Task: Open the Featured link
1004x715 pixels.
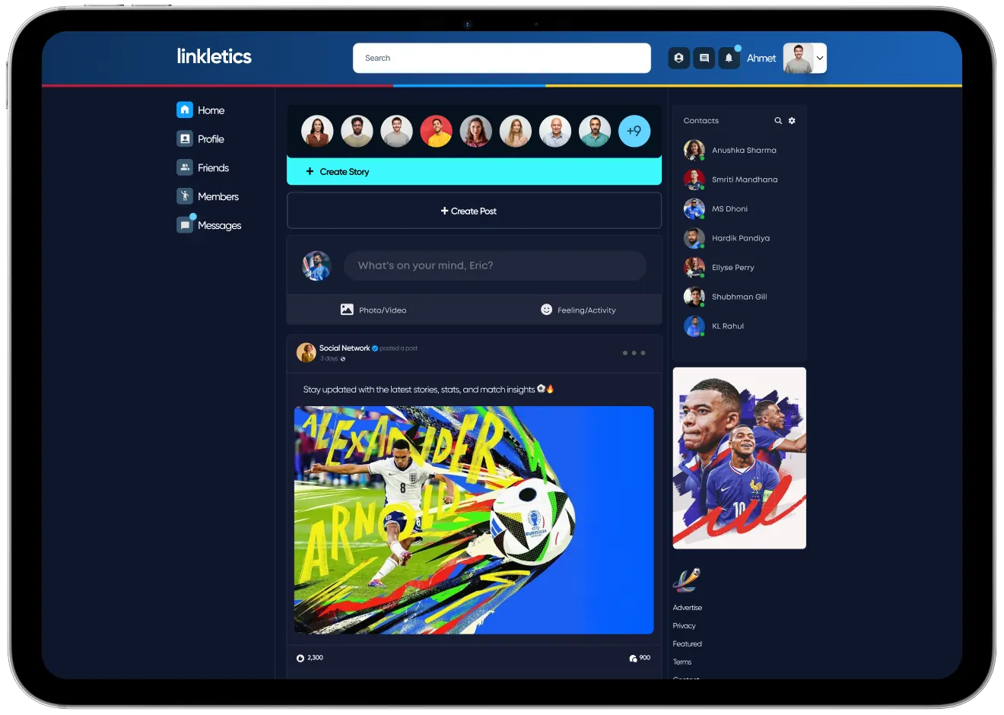Action: click(x=688, y=644)
